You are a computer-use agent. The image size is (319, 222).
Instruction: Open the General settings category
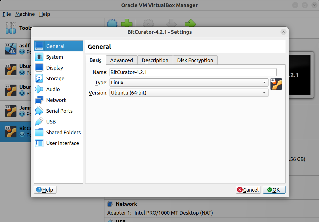pos(58,46)
